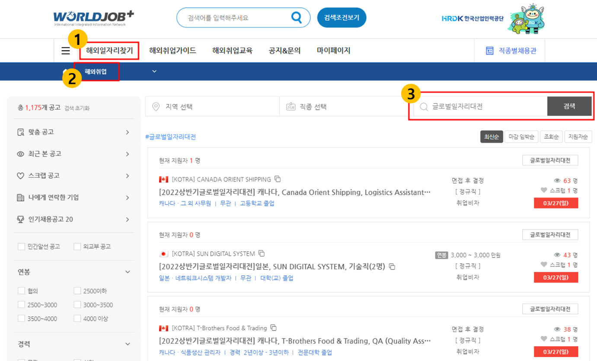Open the hamburger menu icon

66,51
